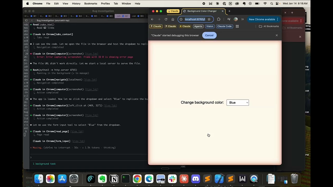Image resolution: width=333 pixels, height=187 pixels.
Task: Reload the Background Color Changer page
Action: coord(166,19)
